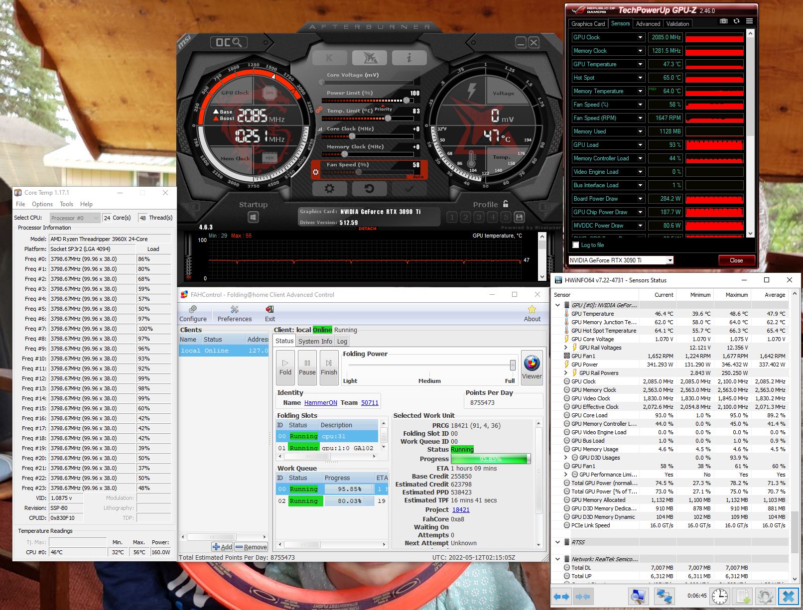Toggle Afterburner Windows startup button
Image resolution: width=803 pixels, height=610 pixels.
pyautogui.click(x=253, y=217)
